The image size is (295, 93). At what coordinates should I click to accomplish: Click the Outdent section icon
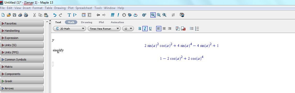pos(89,15)
